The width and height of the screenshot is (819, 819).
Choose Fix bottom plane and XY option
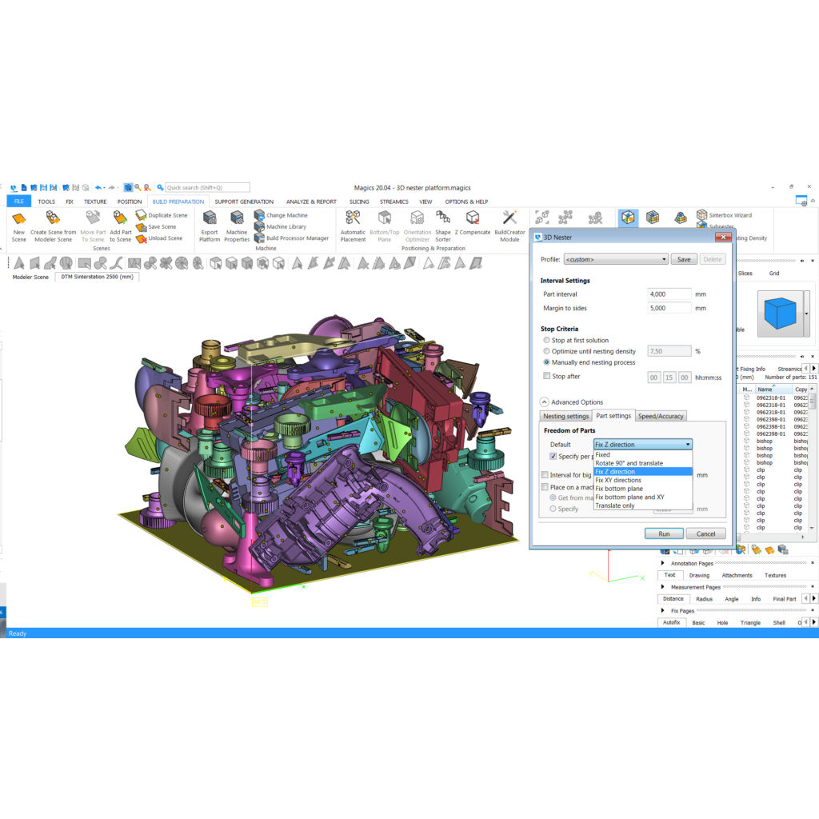[x=643, y=497]
